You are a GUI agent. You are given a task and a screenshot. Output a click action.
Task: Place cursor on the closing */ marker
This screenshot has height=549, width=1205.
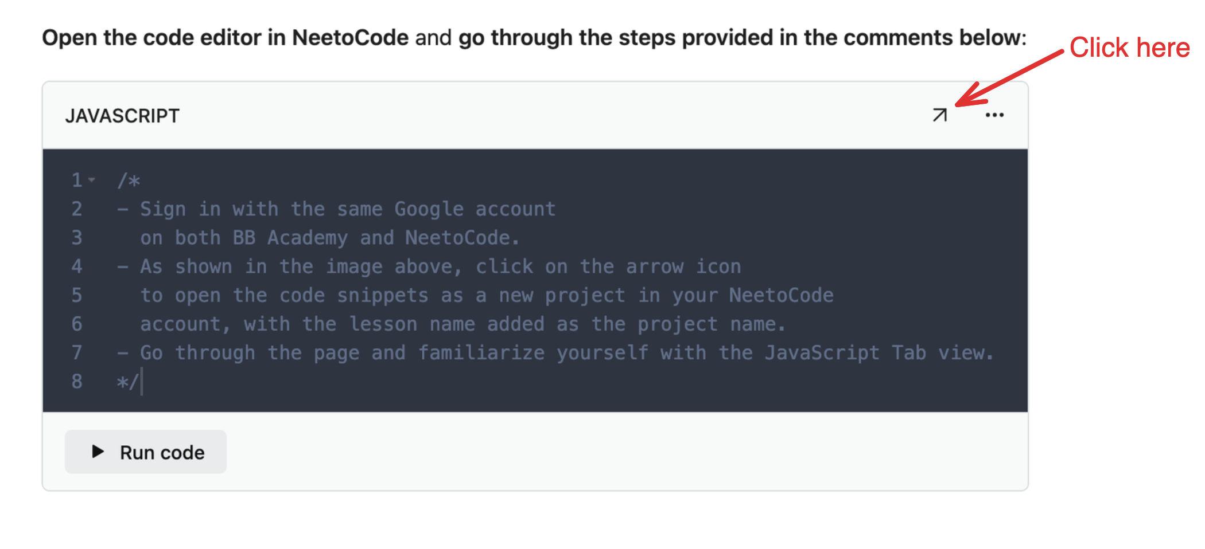(x=127, y=382)
